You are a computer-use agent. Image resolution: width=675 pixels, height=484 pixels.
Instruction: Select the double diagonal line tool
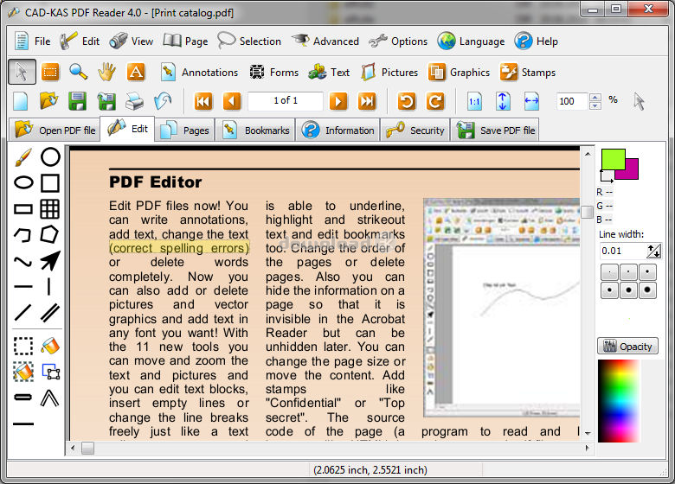click(x=50, y=313)
